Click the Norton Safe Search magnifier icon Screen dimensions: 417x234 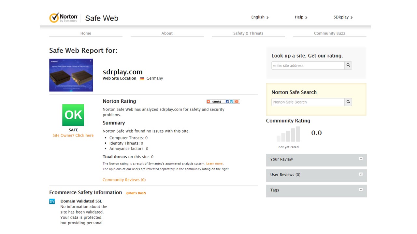coord(348,102)
